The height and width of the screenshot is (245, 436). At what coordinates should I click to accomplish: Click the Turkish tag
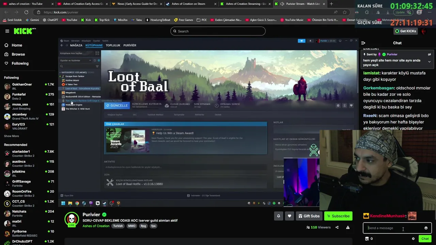coord(118,226)
